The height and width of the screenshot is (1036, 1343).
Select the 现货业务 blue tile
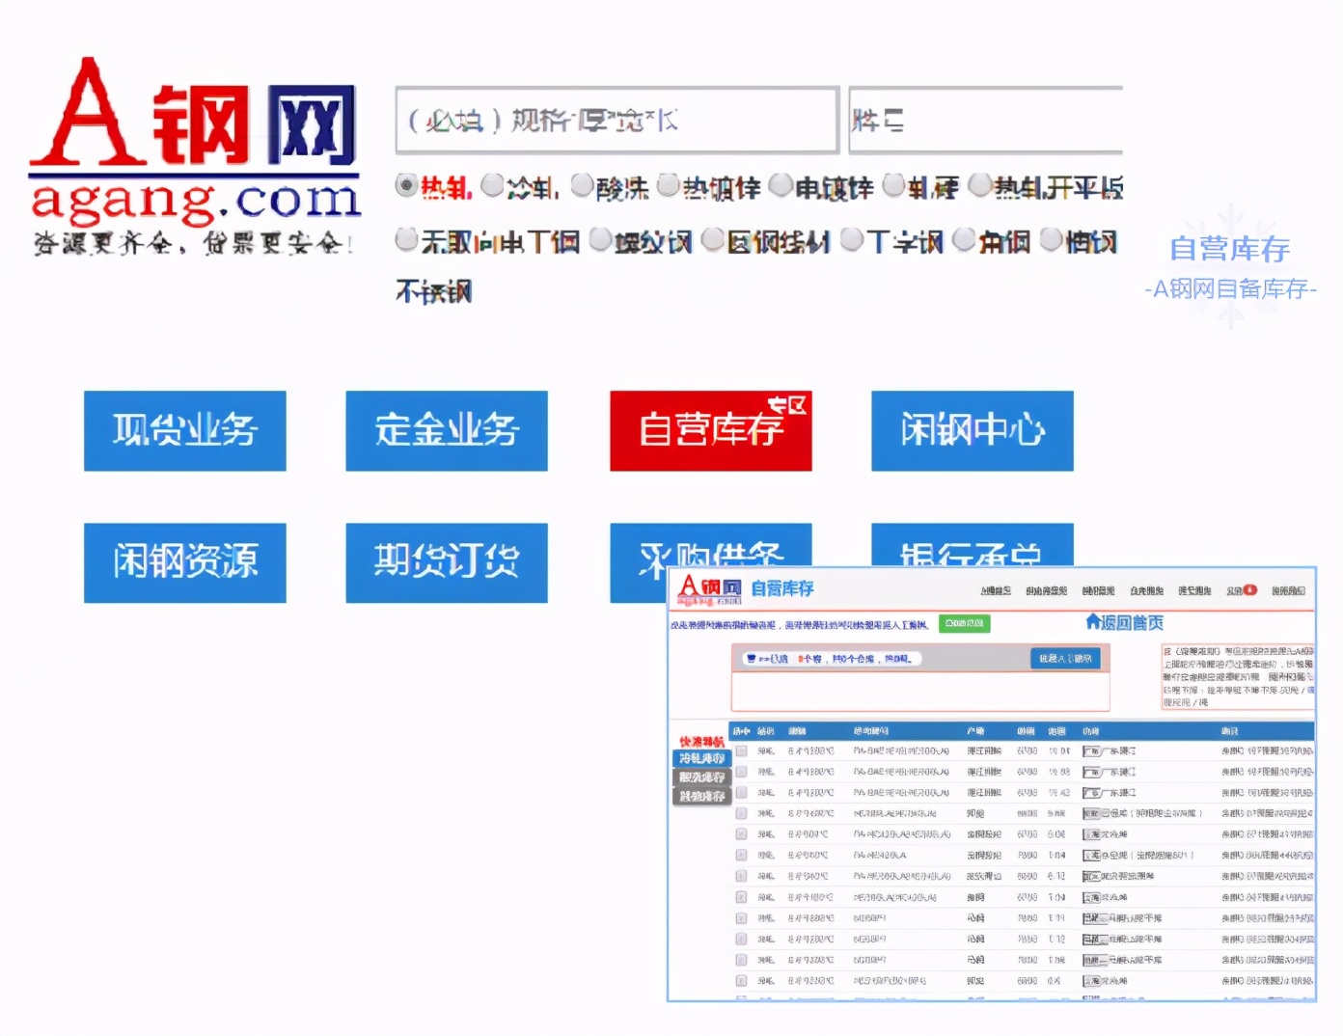pyautogui.click(x=184, y=430)
